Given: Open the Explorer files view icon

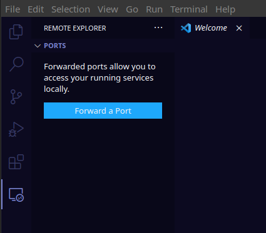Looking at the screenshot, I should click(16, 32).
